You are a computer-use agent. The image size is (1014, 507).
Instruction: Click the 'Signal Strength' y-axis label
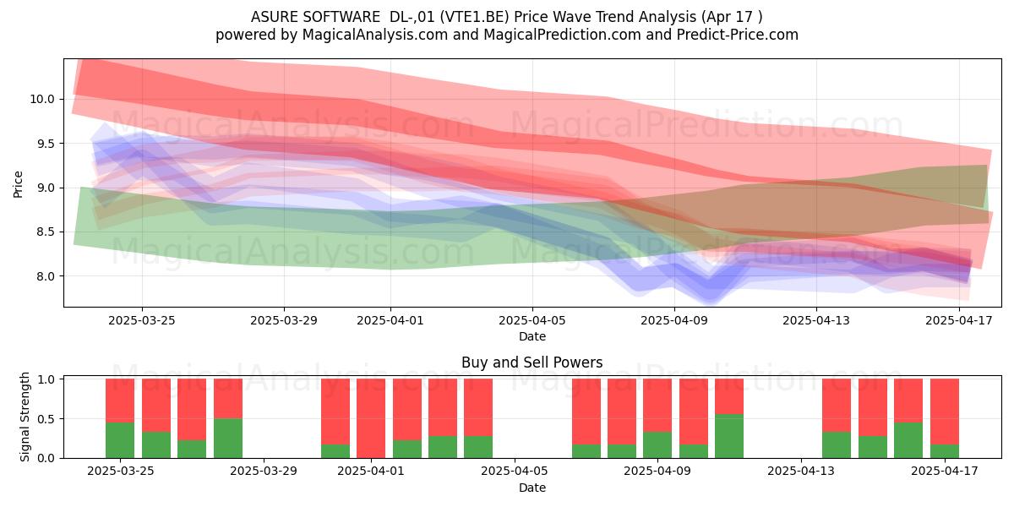pos(25,417)
